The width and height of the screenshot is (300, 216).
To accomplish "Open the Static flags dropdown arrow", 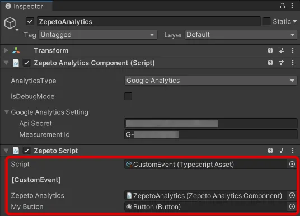I will tap(294, 21).
